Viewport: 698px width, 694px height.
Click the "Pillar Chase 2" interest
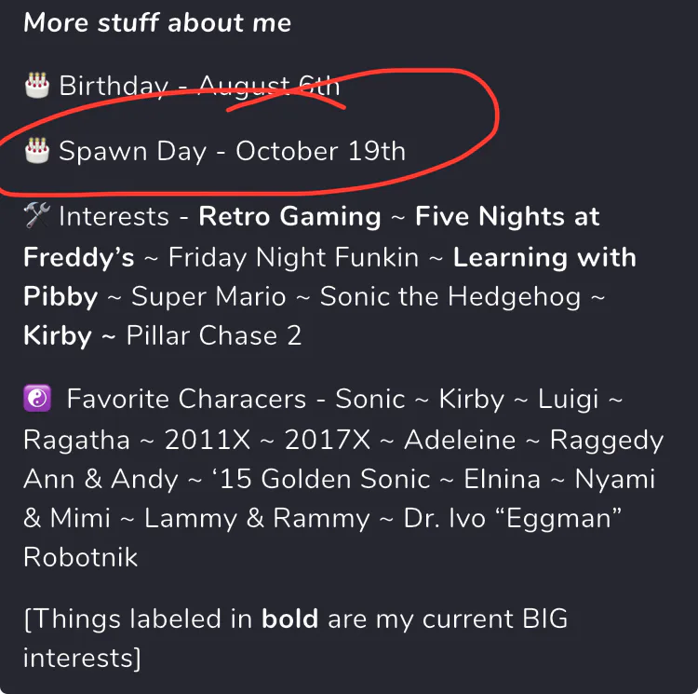click(x=214, y=336)
